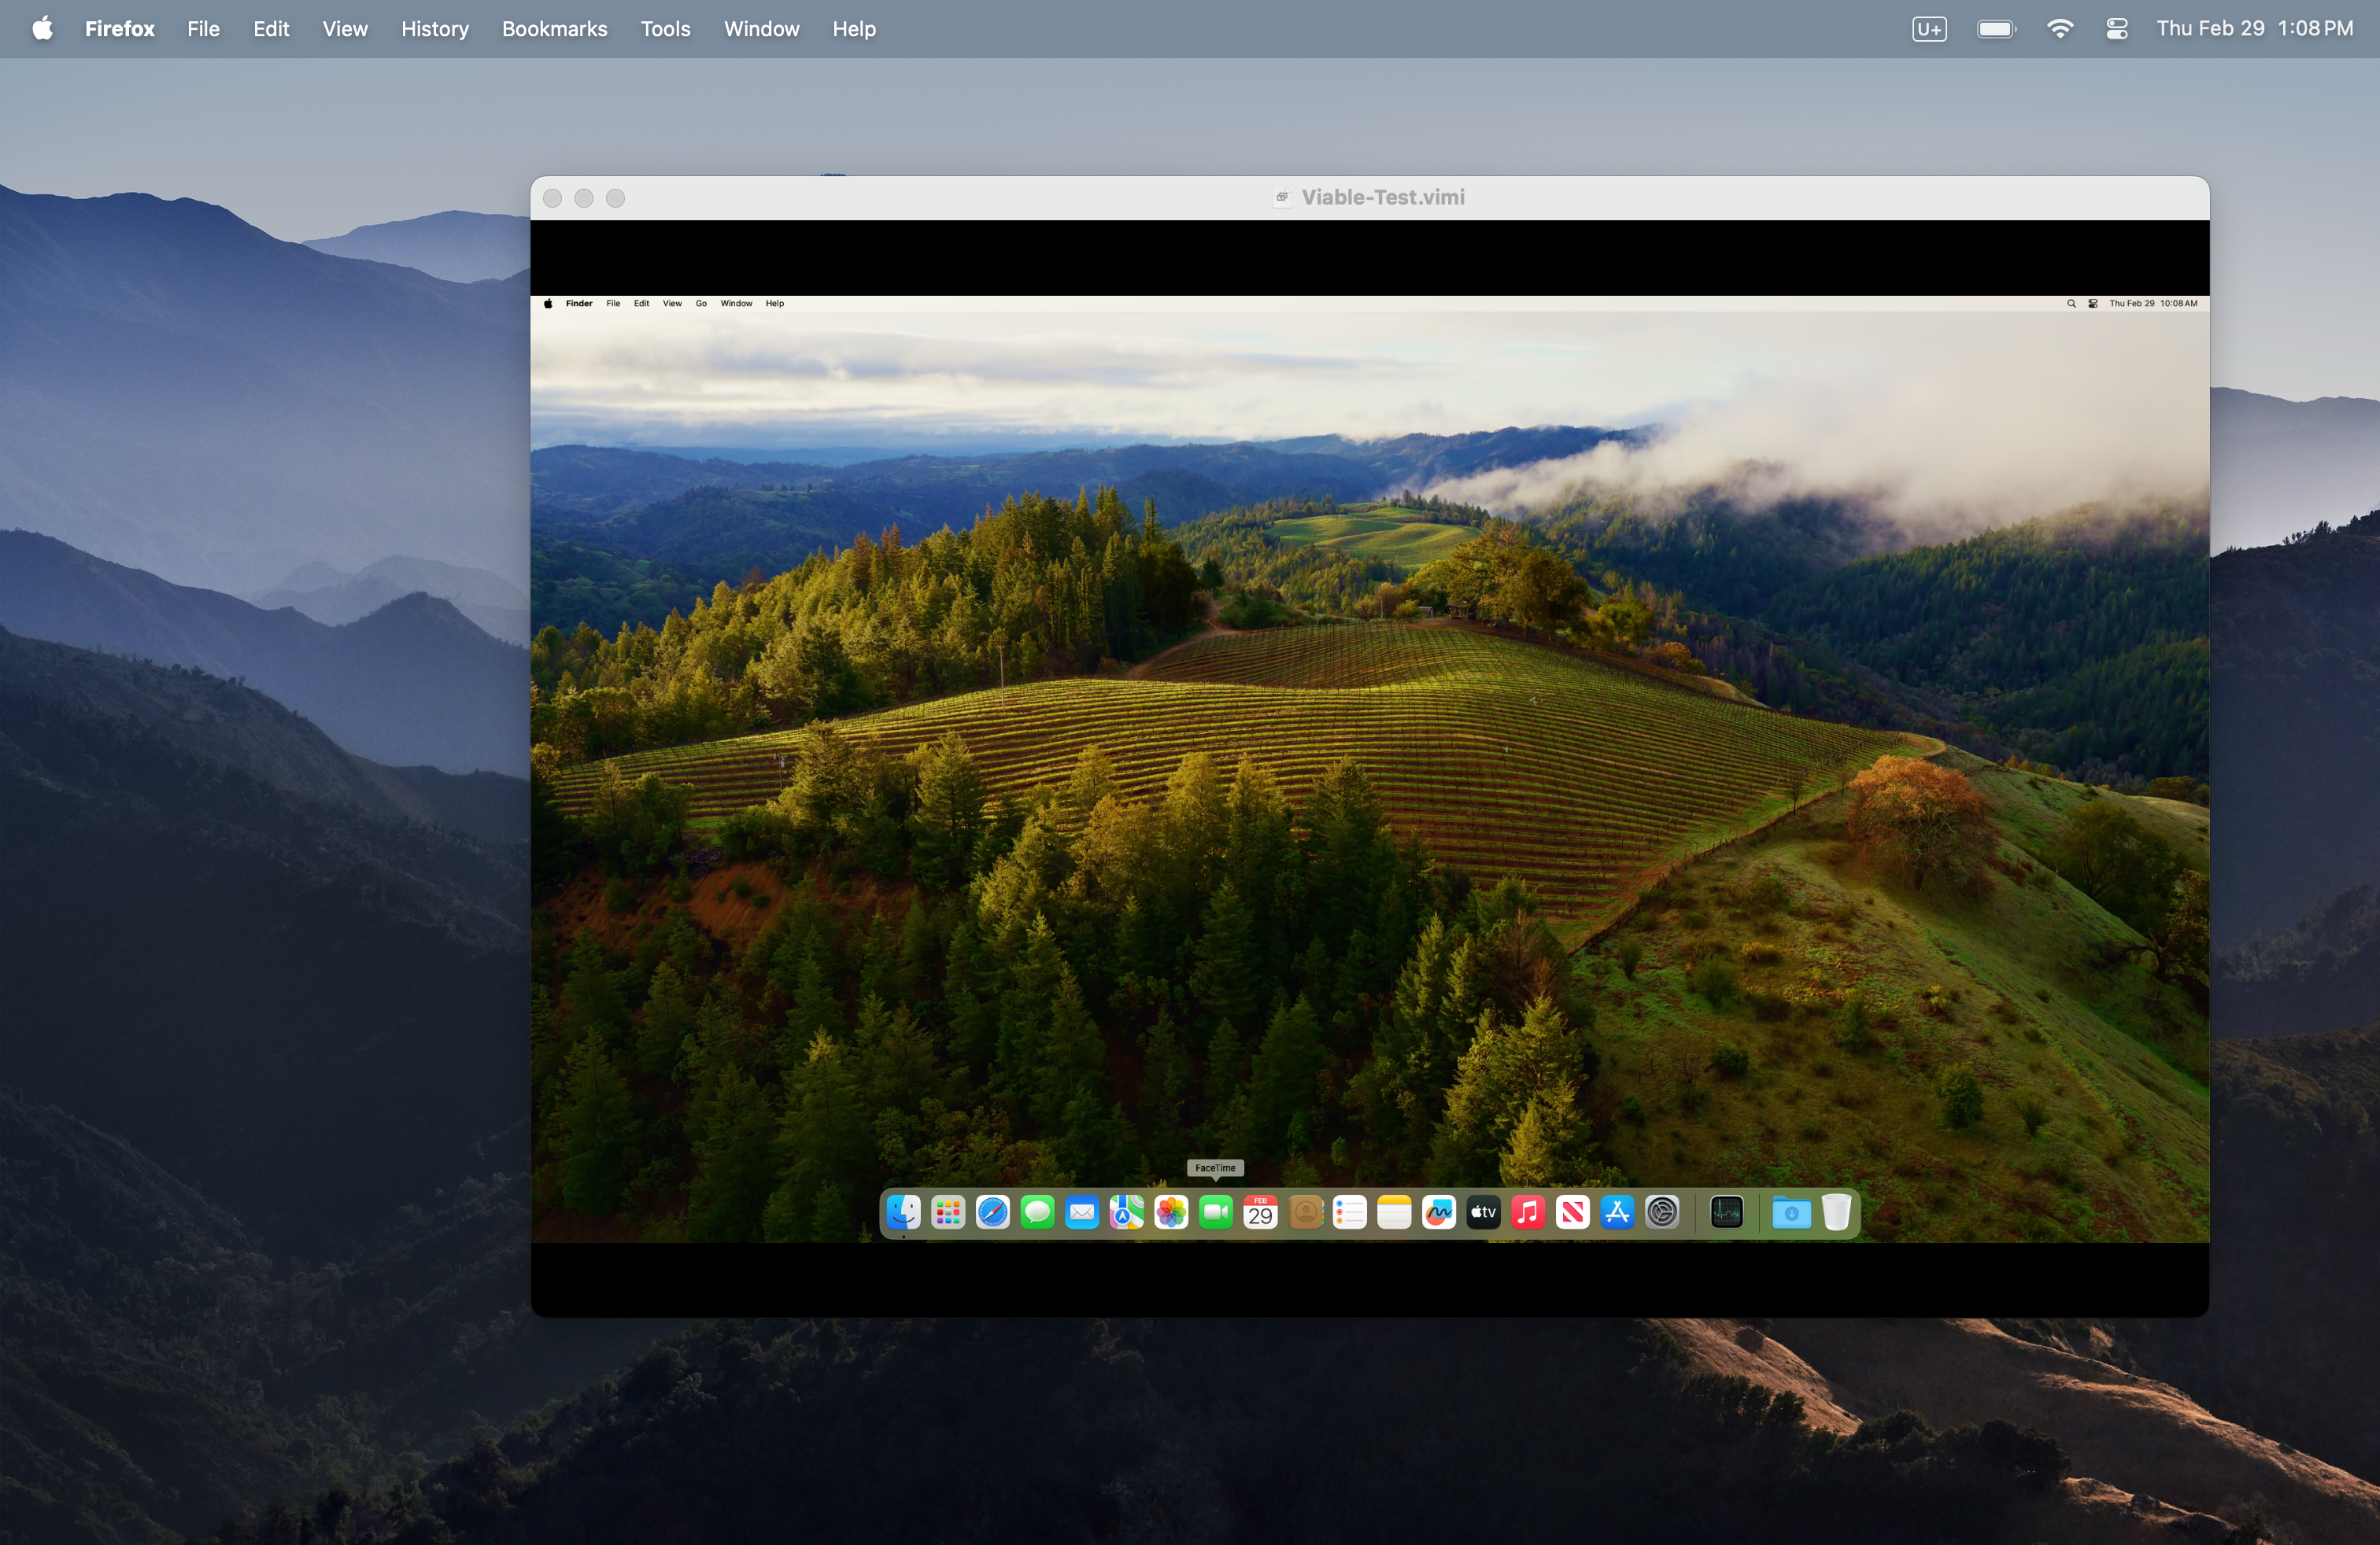Open host Bookmarks menu
The width and height of the screenshot is (2380, 1545).
tap(555, 29)
